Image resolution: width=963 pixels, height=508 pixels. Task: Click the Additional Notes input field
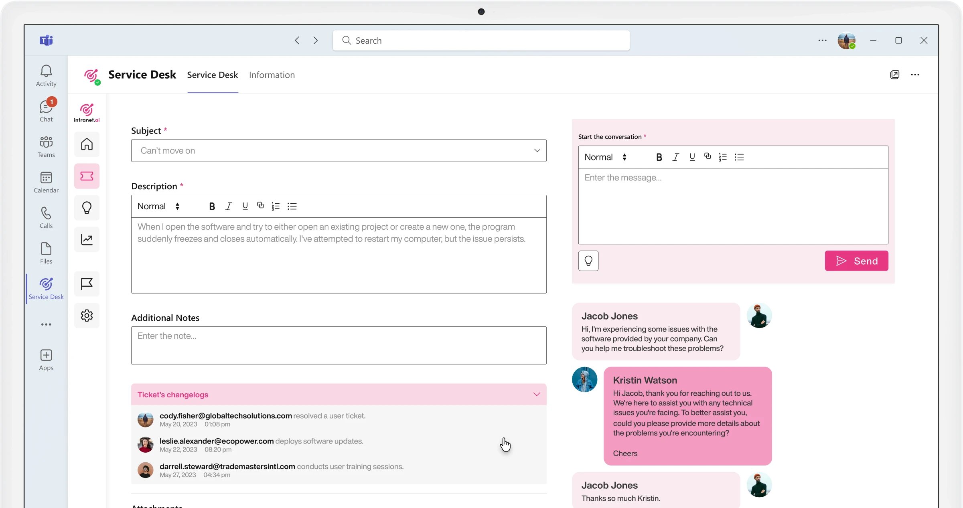339,346
